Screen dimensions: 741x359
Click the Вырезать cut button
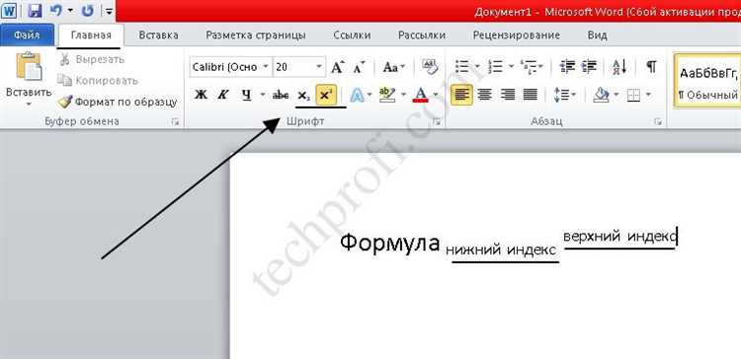coord(93,59)
